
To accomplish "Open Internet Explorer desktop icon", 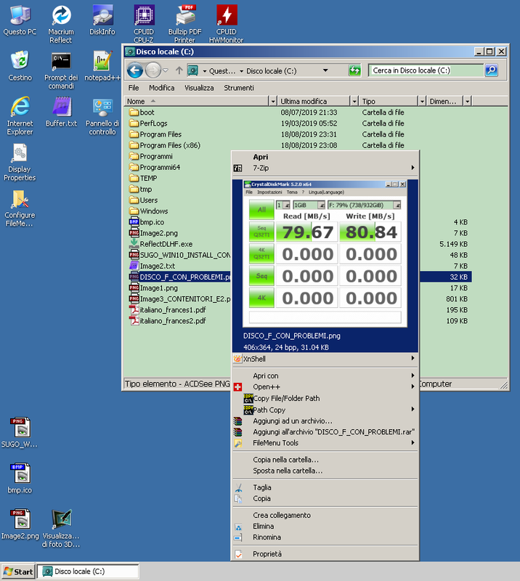I will click(20, 116).
